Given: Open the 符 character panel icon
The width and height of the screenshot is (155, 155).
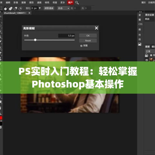Looking at the screenshot, I should coord(140,35).
